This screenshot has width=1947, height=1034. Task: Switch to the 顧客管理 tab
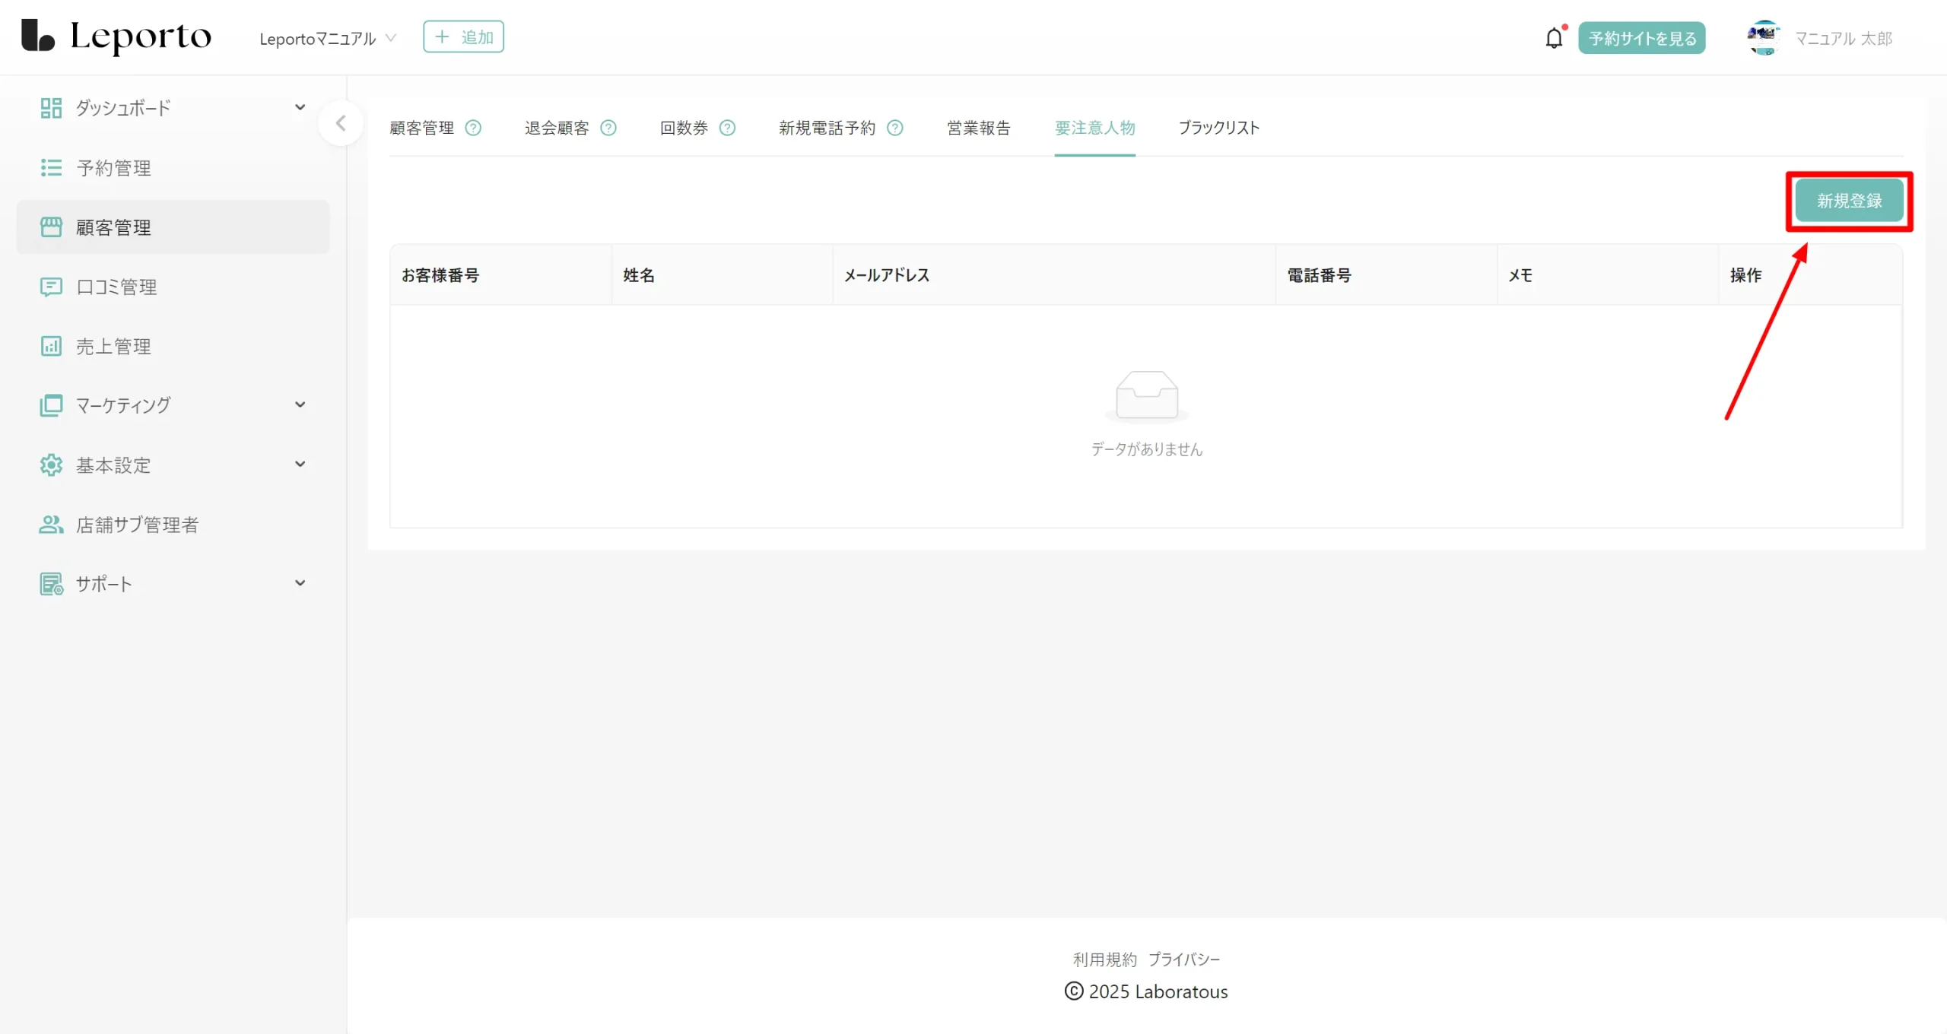coord(421,128)
